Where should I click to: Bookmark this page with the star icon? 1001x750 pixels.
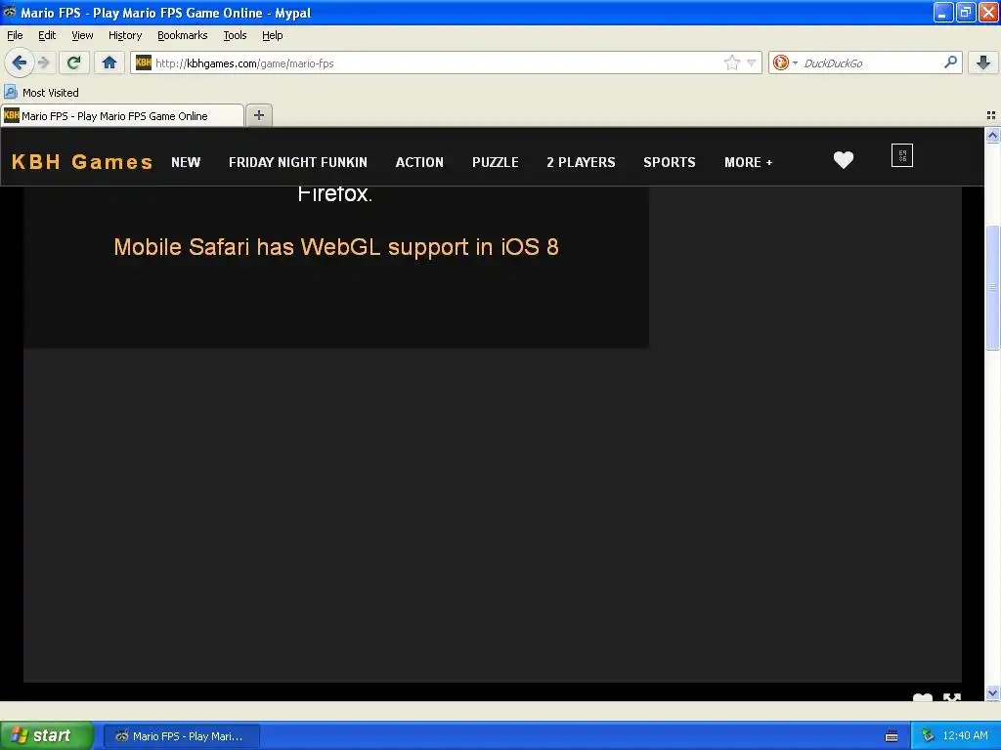(x=731, y=62)
